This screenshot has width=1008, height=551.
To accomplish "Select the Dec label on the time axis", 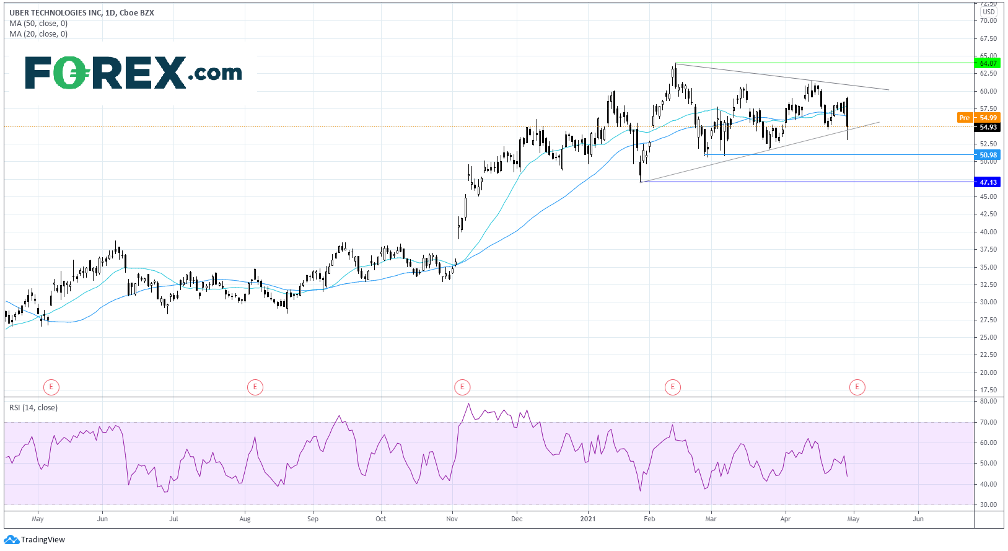I will tap(517, 519).
